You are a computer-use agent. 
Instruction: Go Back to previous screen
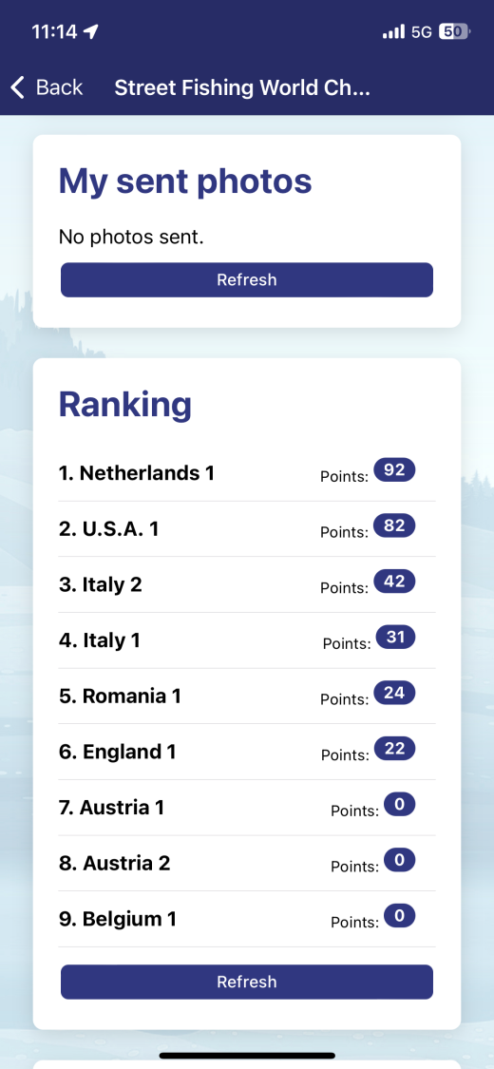coord(47,87)
